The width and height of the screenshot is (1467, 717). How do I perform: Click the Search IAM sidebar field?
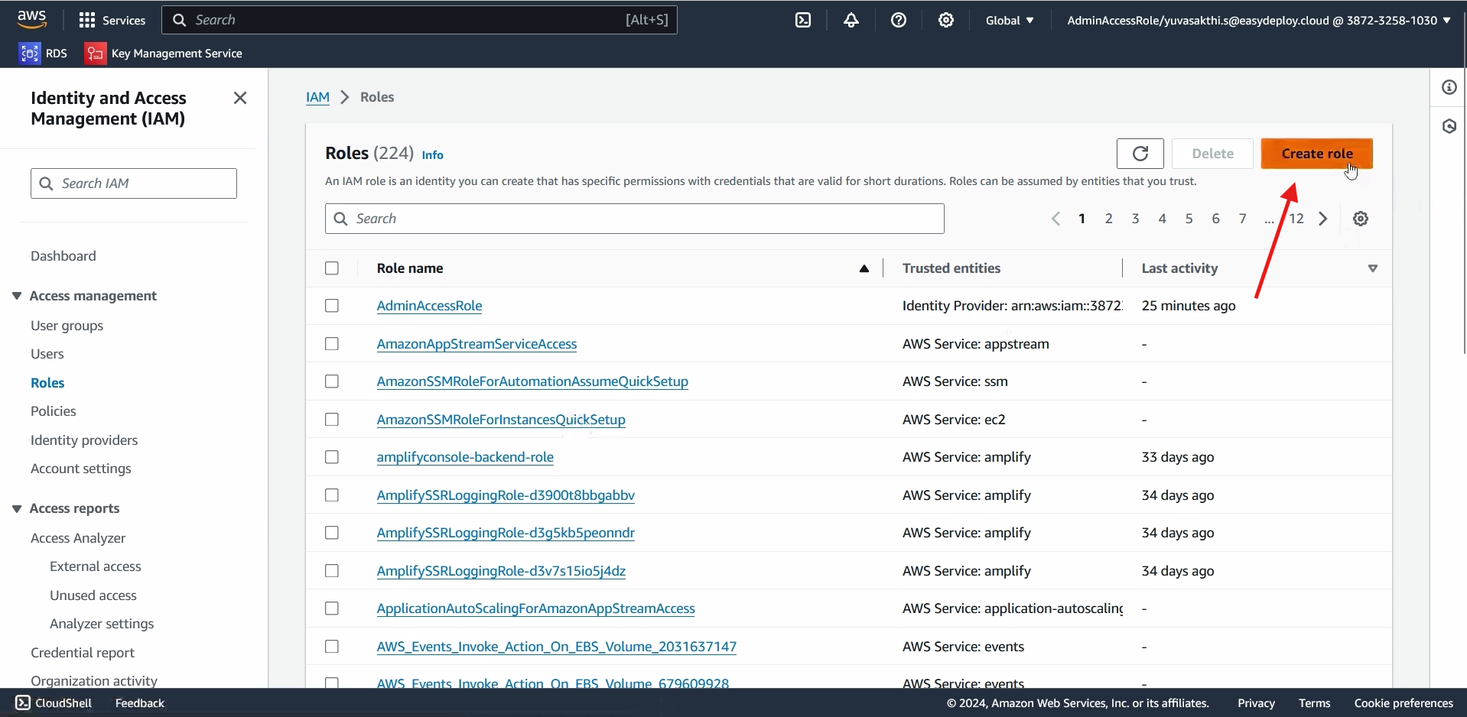click(x=134, y=183)
